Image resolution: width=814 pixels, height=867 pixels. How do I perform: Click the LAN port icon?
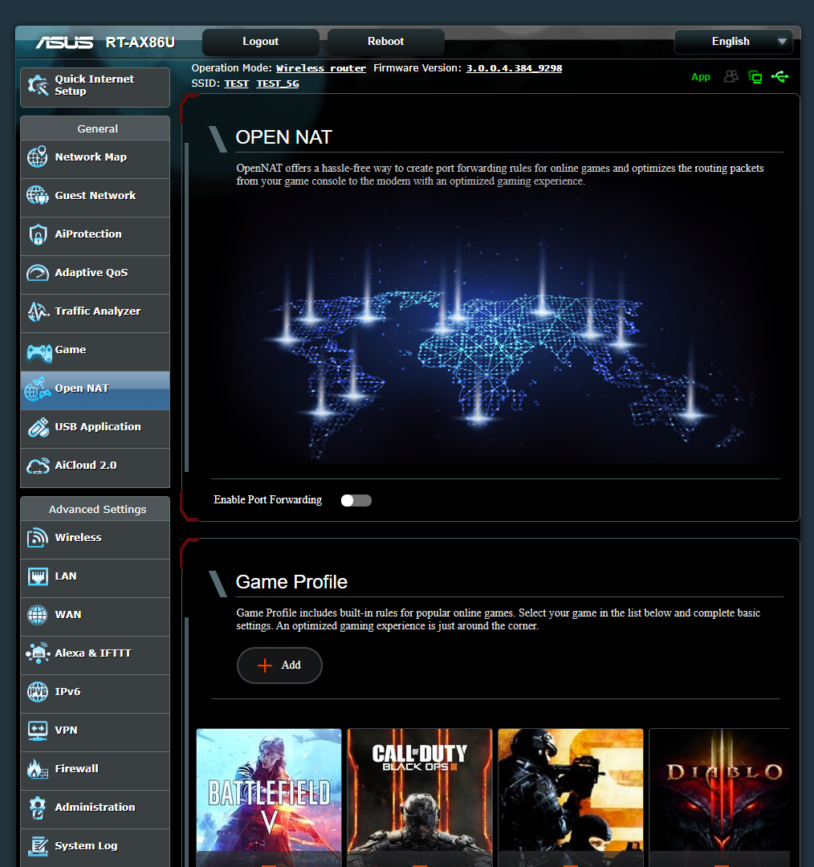pyautogui.click(x=38, y=576)
